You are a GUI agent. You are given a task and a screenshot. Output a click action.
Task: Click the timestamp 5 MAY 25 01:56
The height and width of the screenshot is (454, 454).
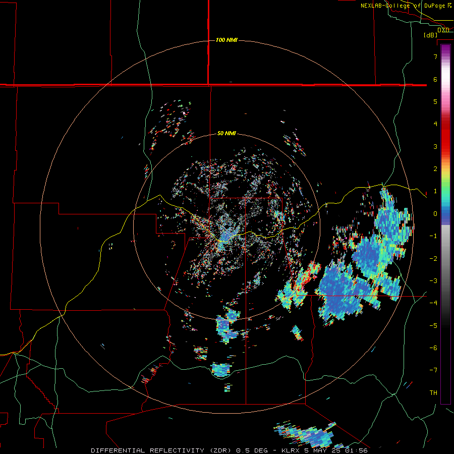(336, 450)
